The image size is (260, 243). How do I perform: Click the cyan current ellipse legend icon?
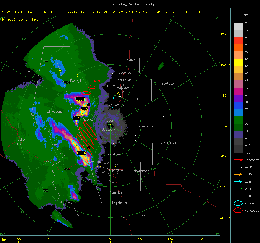click(x=238, y=203)
